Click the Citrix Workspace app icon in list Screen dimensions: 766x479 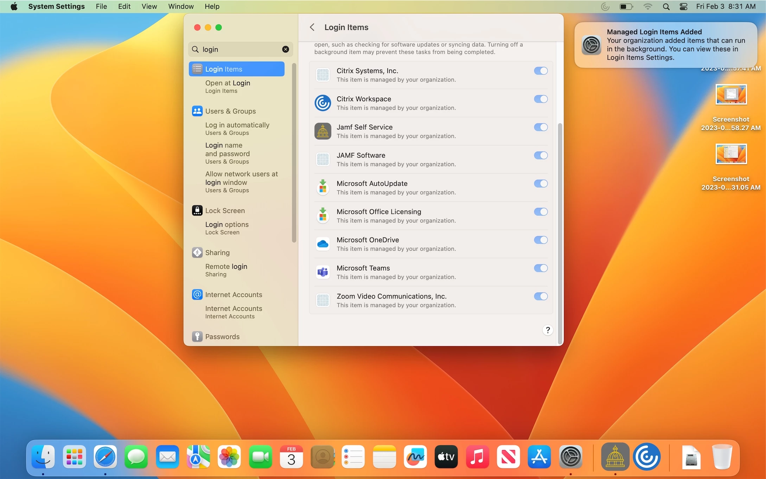point(323,103)
